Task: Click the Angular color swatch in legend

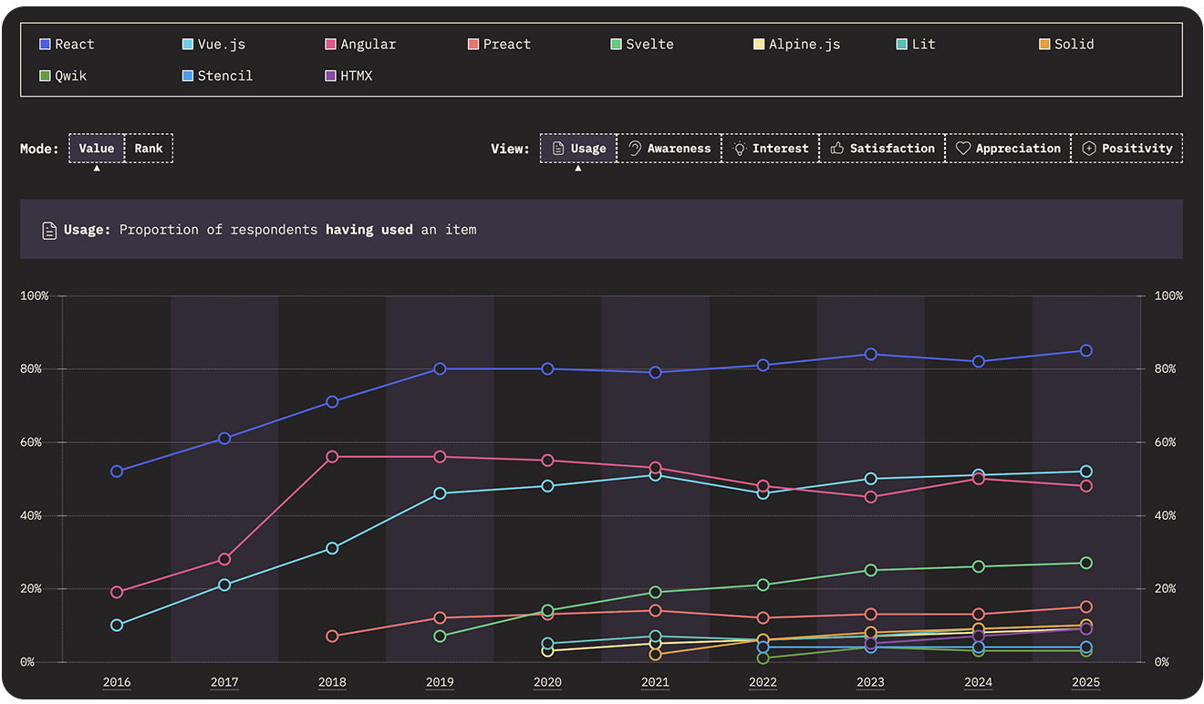Action: pyautogui.click(x=331, y=44)
